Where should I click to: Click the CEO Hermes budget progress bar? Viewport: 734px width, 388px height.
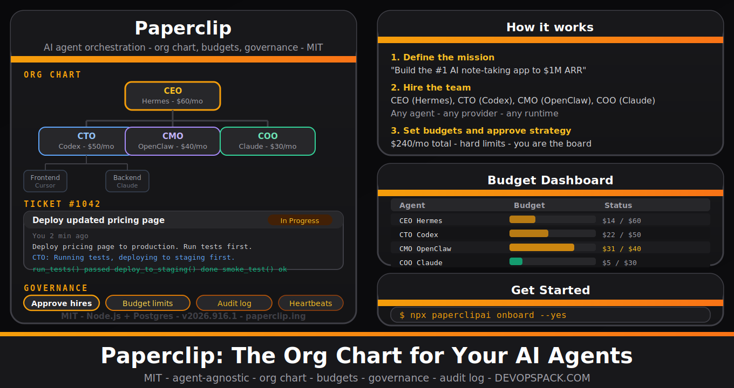point(553,219)
